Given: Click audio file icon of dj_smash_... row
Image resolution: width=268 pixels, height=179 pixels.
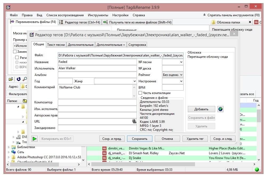Looking at the screenshot, I should tap(104, 153).
